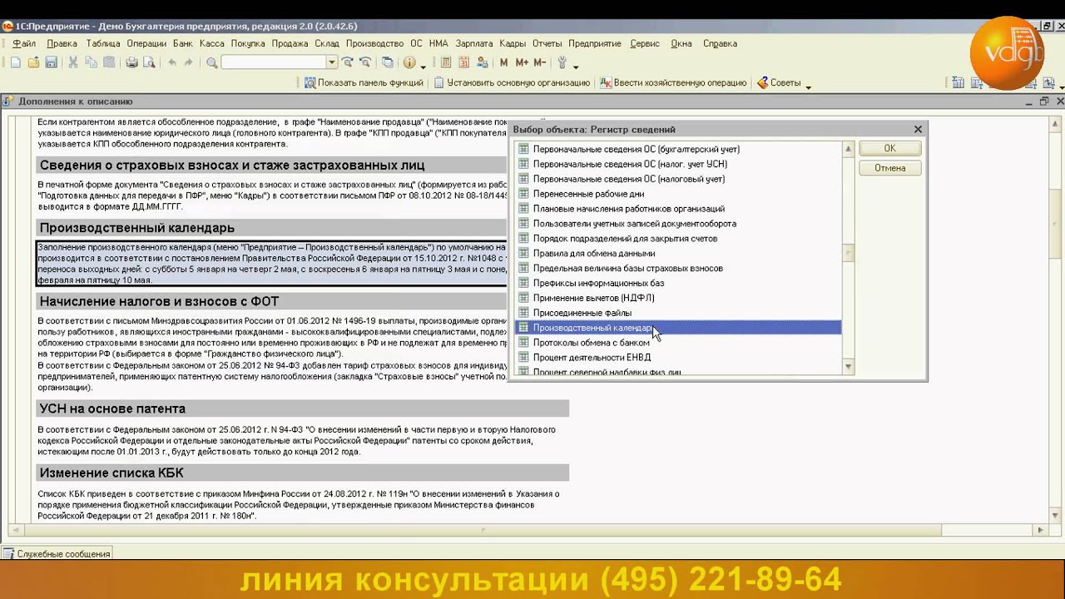Click the Find magnifier icon
The height and width of the screenshot is (599, 1065).
(211, 62)
